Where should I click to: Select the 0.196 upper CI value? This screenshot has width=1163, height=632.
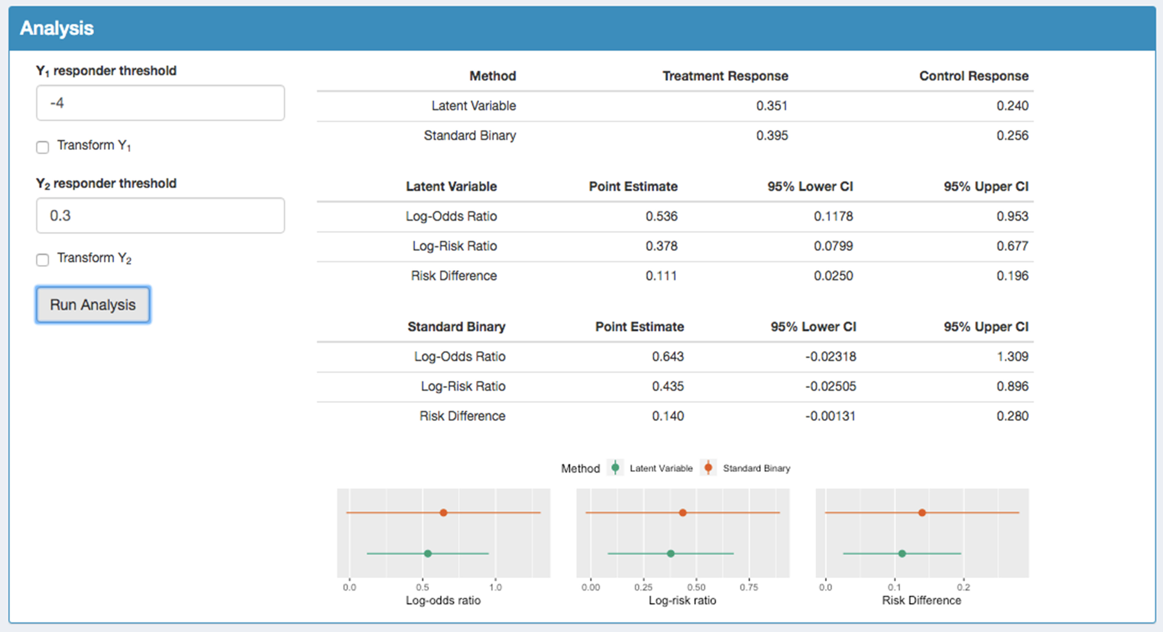point(1012,276)
